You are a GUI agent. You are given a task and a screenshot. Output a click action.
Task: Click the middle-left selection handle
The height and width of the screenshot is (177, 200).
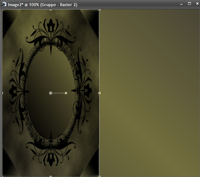click(2, 93)
